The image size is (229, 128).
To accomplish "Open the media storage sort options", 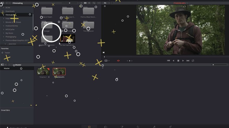I will tap(81, 3).
